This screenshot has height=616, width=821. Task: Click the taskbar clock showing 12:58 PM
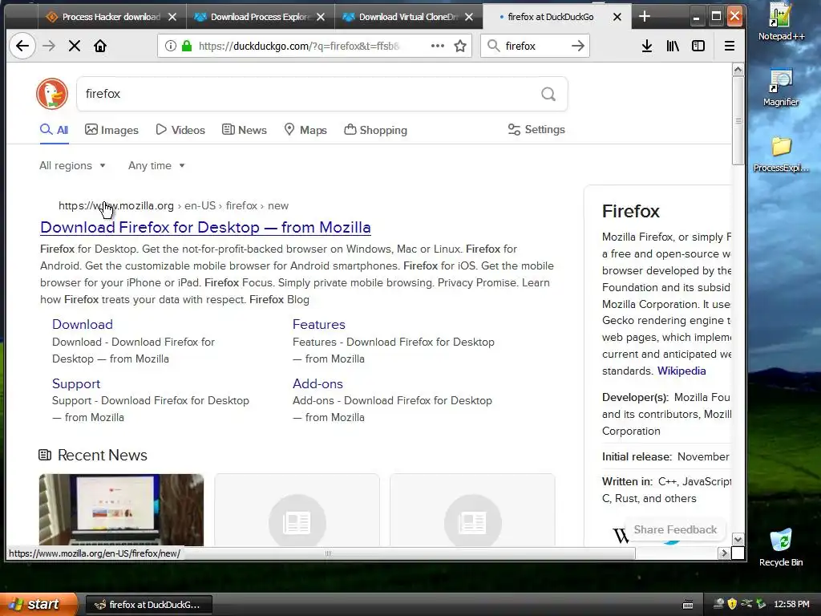(x=791, y=605)
